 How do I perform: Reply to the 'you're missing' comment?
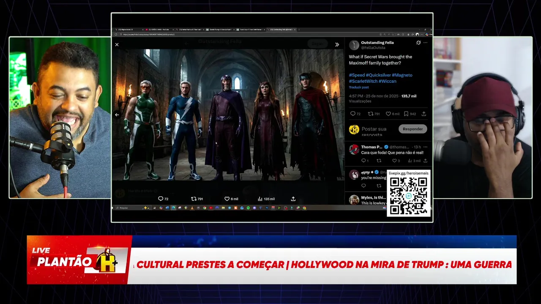363,186
